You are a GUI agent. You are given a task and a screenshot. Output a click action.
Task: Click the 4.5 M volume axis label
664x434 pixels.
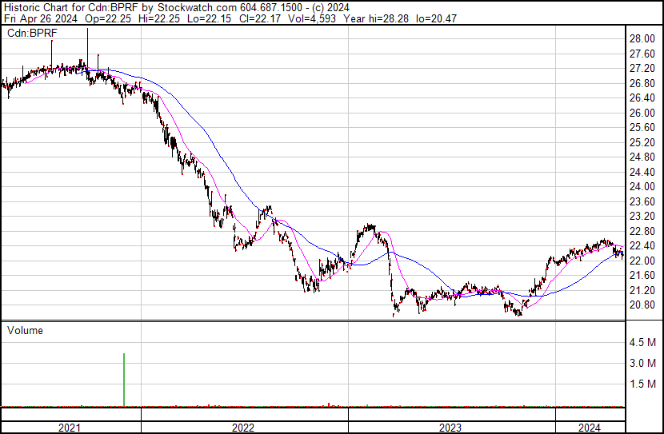pyautogui.click(x=644, y=343)
